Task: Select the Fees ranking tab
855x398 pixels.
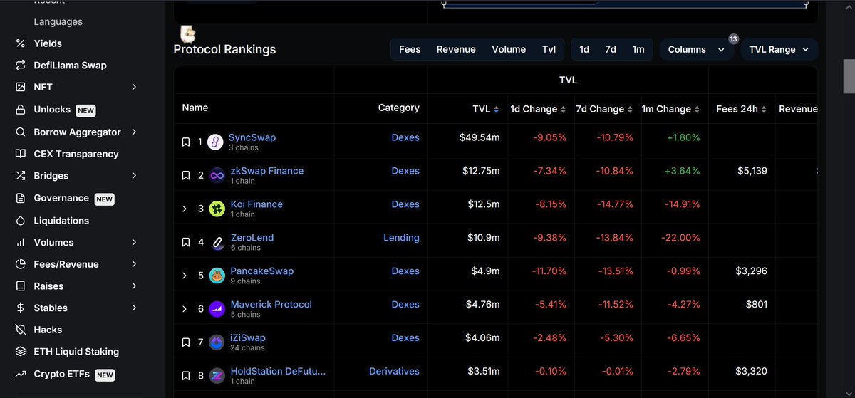Action: pyautogui.click(x=410, y=49)
